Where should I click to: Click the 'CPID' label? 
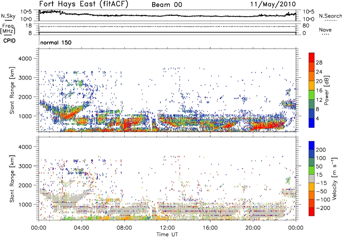pos(9,41)
